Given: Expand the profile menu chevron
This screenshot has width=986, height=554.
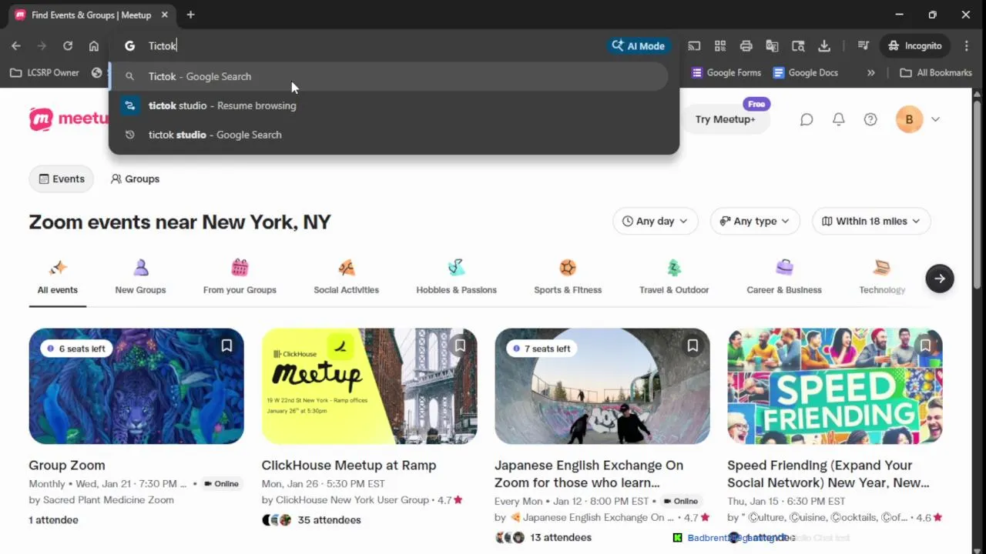Looking at the screenshot, I should click(x=935, y=119).
